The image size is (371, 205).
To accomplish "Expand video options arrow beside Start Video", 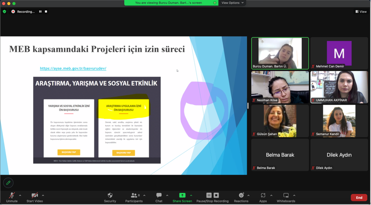I will point(43,195).
